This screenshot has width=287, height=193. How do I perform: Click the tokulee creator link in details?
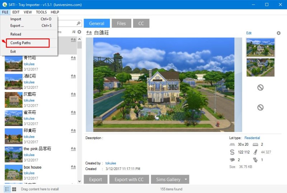pyautogui.click(x=110, y=163)
